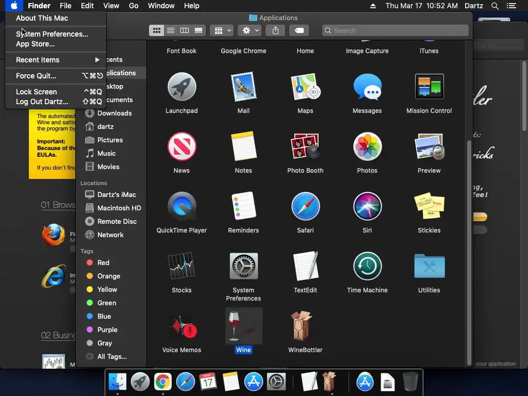Open Notification Center in menu bar
The image size is (528, 396).
tap(511, 6)
